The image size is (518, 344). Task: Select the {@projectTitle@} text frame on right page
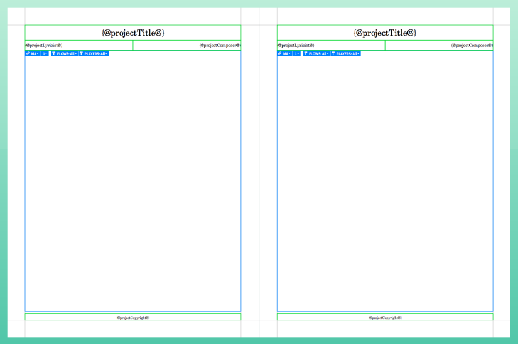pos(385,33)
